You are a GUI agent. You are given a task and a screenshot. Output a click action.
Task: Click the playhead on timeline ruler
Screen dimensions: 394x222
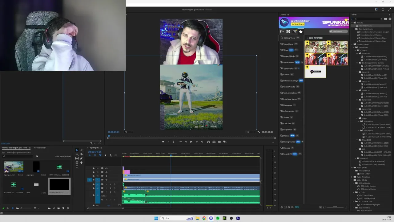171,155
